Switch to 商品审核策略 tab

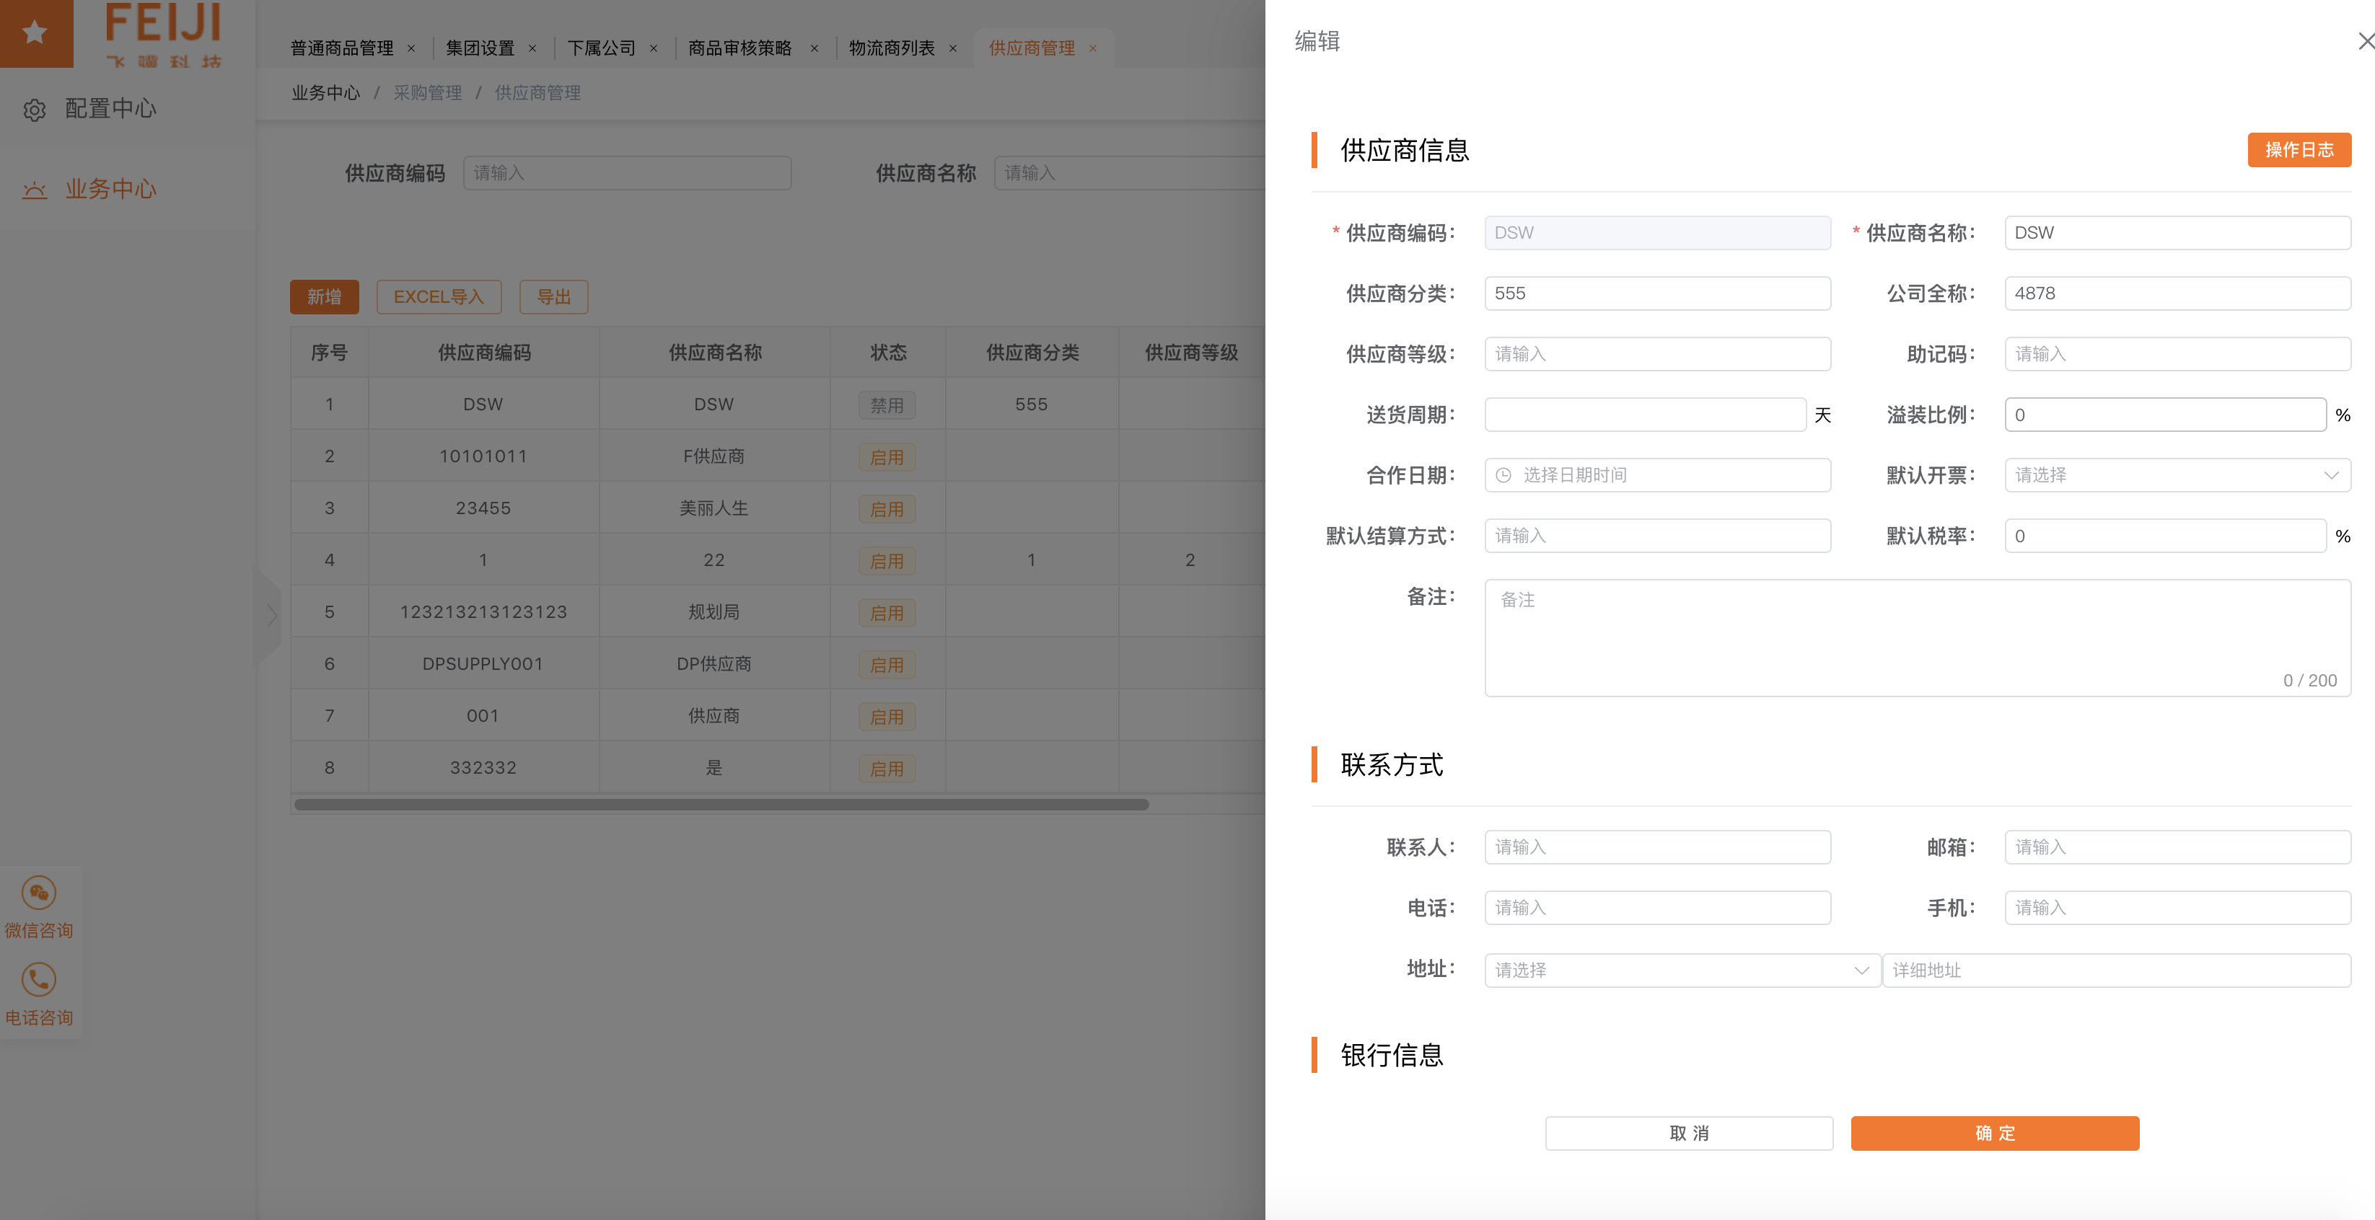coord(739,48)
